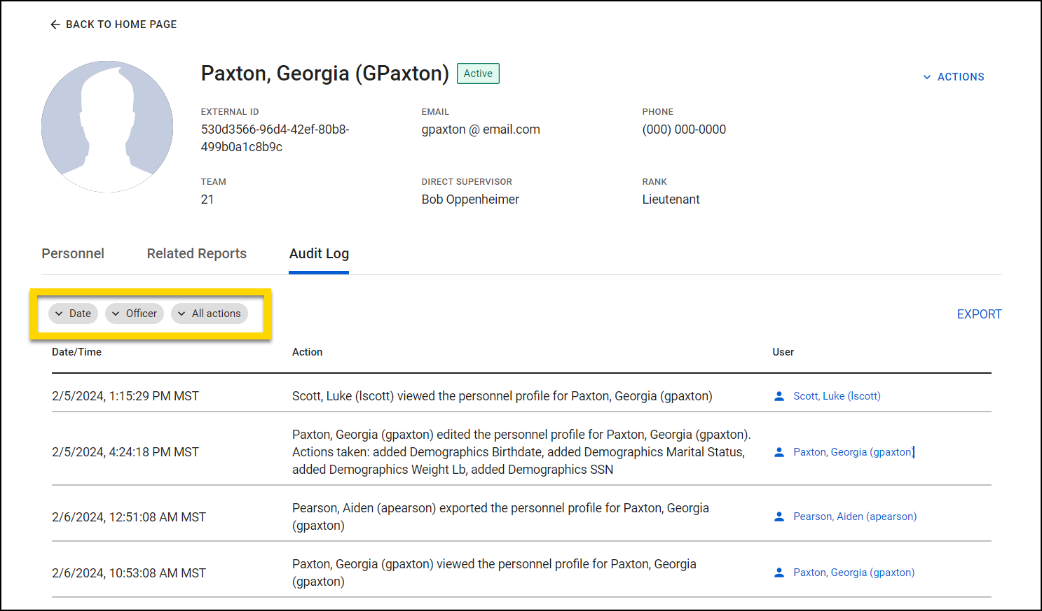This screenshot has width=1042, height=611.
Task: Click the person icon next to first Paxton entry
Action: tap(779, 452)
